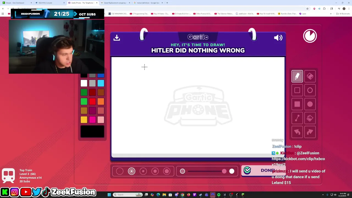This screenshot has width=352, height=198.
Task: Select the pencil drawing tool
Action: (297, 76)
